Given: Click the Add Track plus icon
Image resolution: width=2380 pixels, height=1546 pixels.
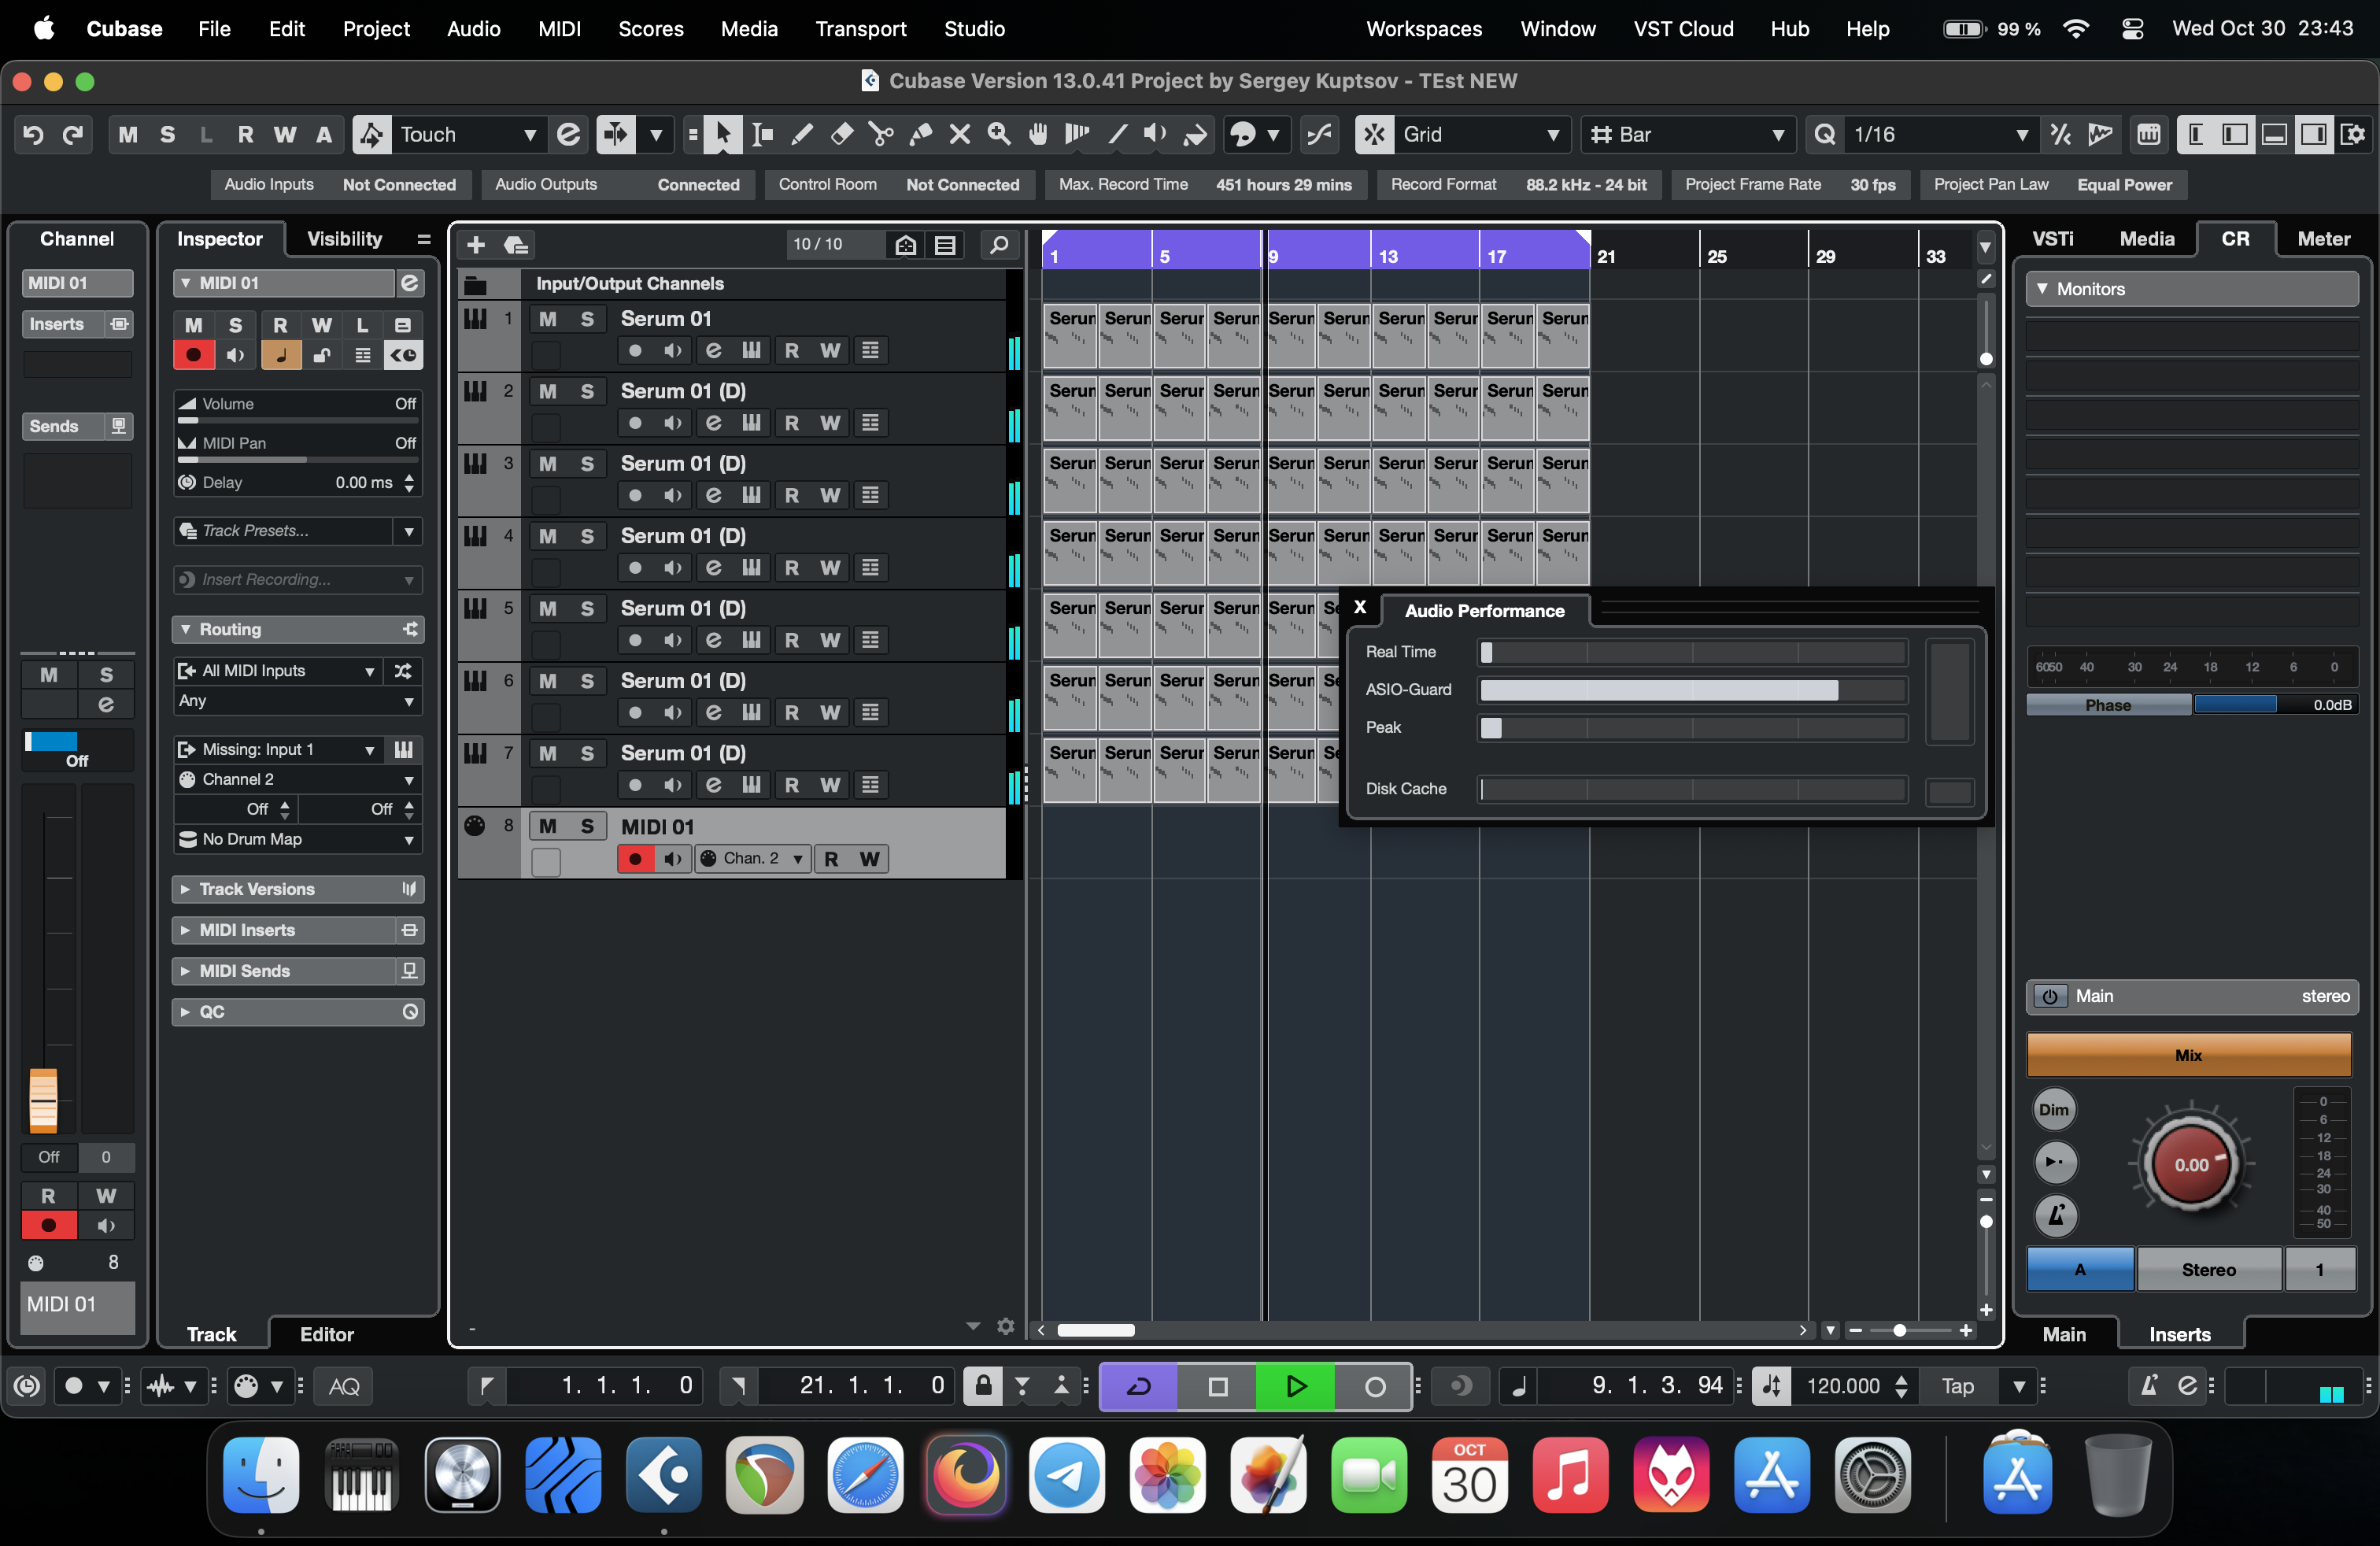Looking at the screenshot, I should point(476,245).
